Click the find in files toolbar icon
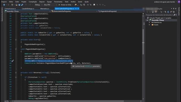Image resolution: width=181 pixels, height=102 pixels. (x=76, y=5)
